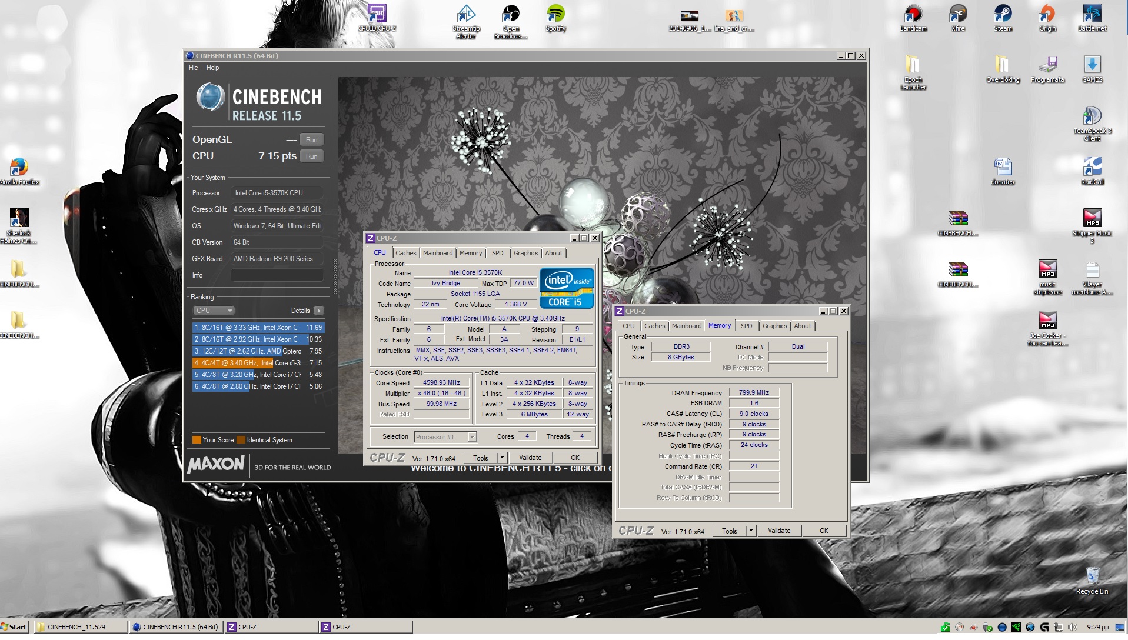Open the Graphics tab in the CPU tab window
Screen dimensions: 1128x640
click(525, 253)
